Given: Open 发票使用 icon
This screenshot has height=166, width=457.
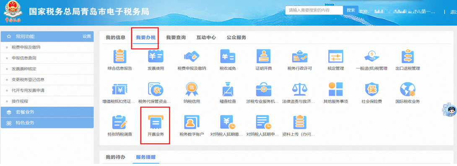Looking at the screenshot, I should pos(156,56).
